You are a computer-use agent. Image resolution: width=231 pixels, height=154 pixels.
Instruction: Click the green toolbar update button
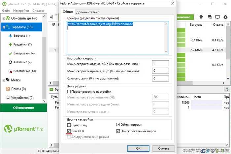point(185,17)
